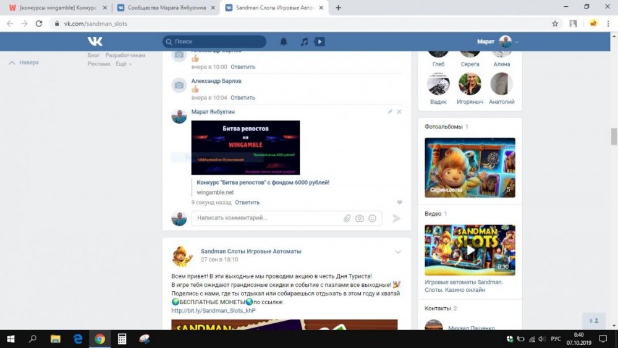
Task: Click Ответить under the wingamble.net comment
Action: [247, 202]
